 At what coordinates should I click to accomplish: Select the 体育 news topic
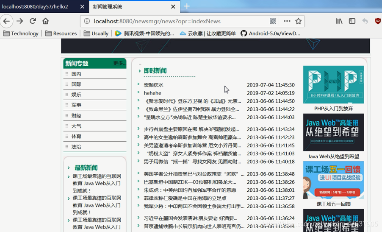point(76,137)
